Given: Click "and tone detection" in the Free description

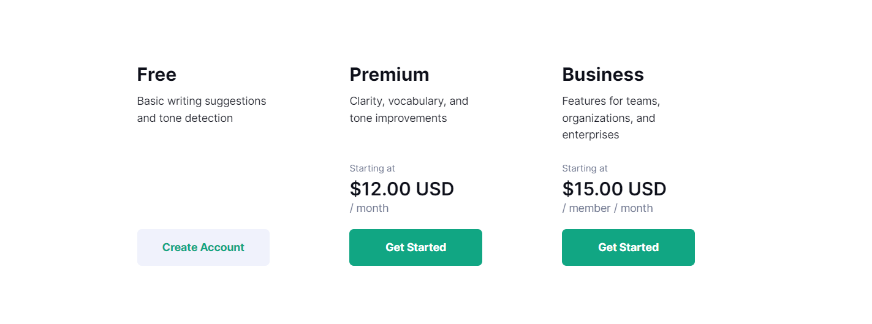Looking at the screenshot, I should [184, 118].
